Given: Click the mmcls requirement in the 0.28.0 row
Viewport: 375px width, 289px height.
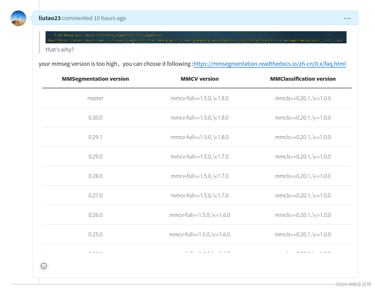Looking at the screenshot, I should tap(303, 176).
